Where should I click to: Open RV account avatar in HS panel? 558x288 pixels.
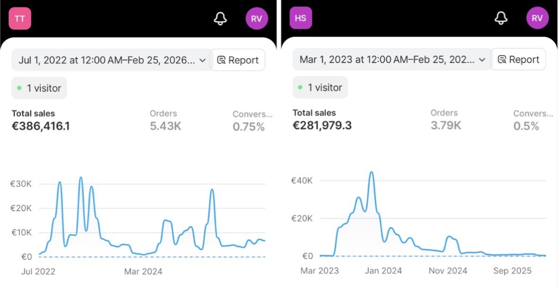point(537,18)
